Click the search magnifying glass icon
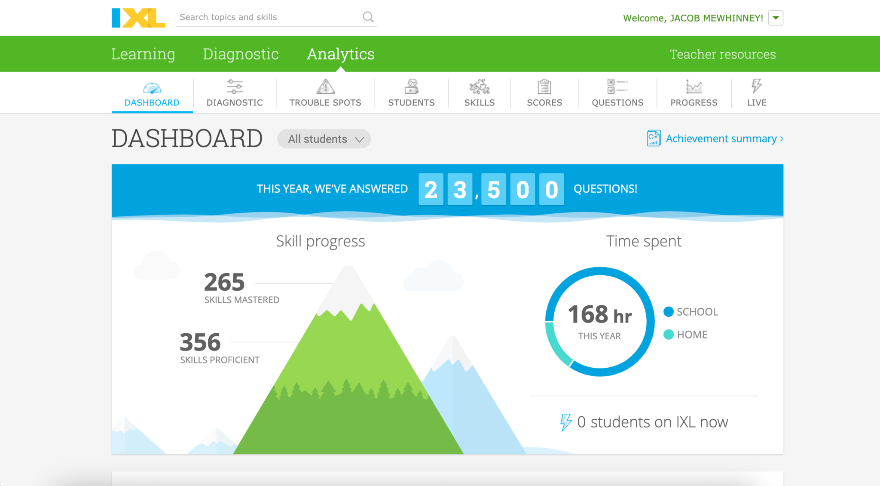 pyautogui.click(x=368, y=17)
